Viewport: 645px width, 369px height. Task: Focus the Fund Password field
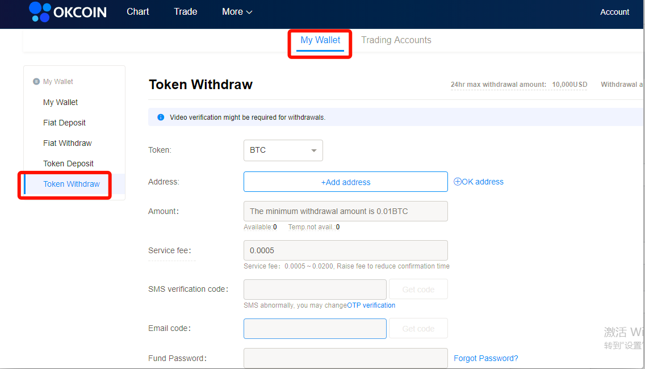[x=346, y=358]
